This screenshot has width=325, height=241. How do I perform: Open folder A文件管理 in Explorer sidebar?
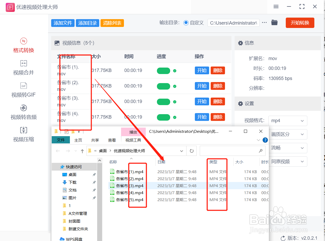click(75, 214)
